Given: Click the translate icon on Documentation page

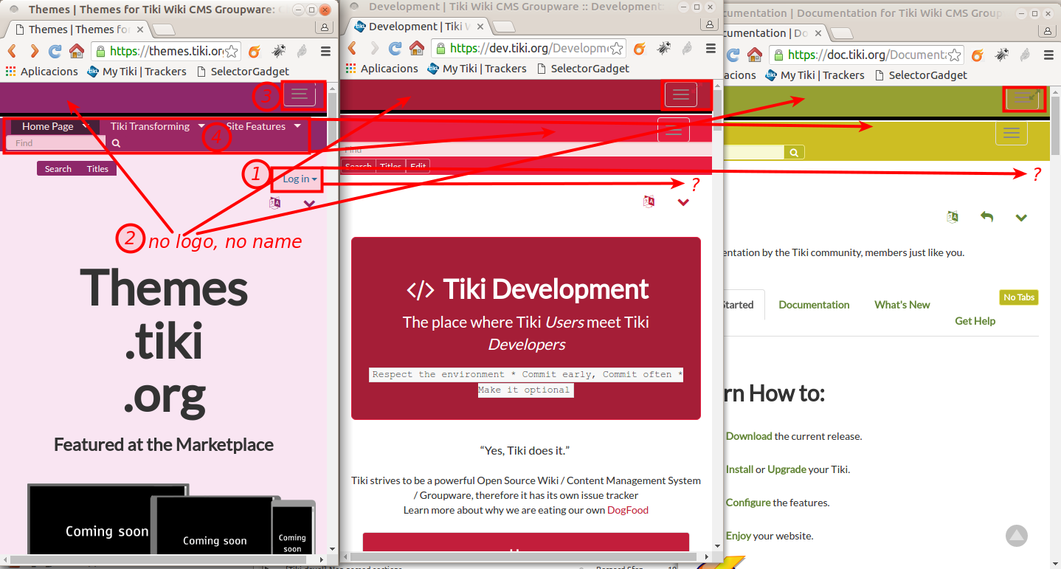Looking at the screenshot, I should pyautogui.click(x=953, y=217).
